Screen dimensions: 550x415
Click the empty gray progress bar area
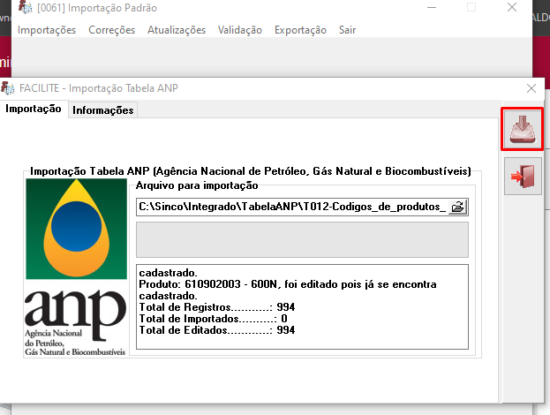(302, 239)
